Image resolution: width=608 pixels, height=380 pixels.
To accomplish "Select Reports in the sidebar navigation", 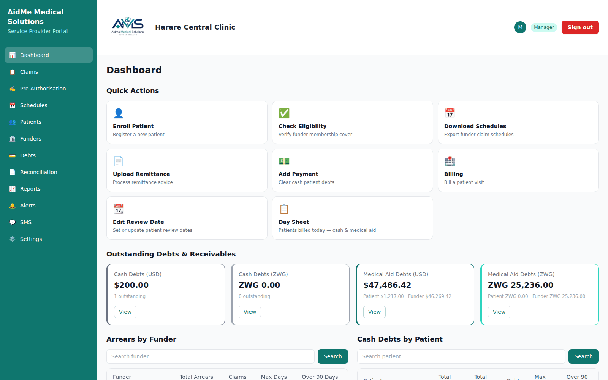I will pyautogui.click(x=49, y=189).
